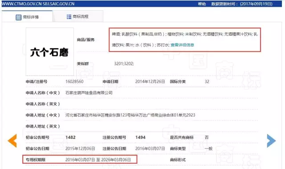Click the 申请人名称（中文） label
285x169 pixels.
(x=43, y=93)
